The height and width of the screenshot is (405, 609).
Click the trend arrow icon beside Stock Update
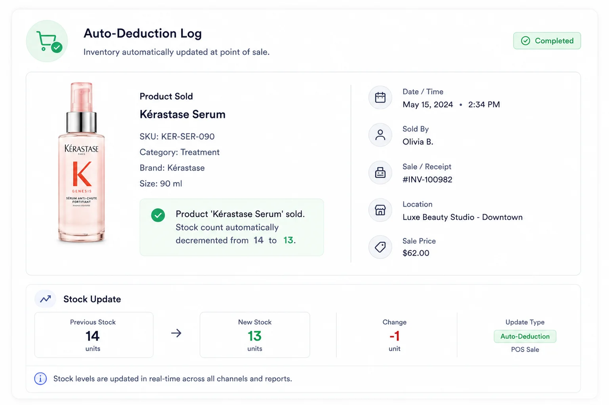tap(46, 299)
